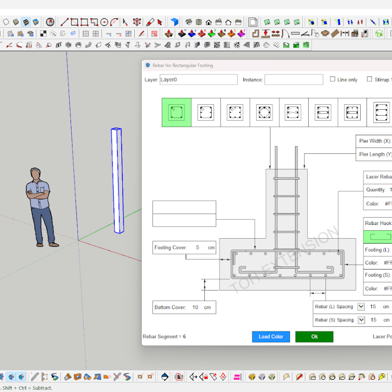392x392 pixels.
Task: Click the blue 3D cube icon
Action: (x=174, y=22)
